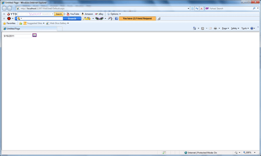Click the browser Forward button
This screenshot has width=261, height=156.
10,8
